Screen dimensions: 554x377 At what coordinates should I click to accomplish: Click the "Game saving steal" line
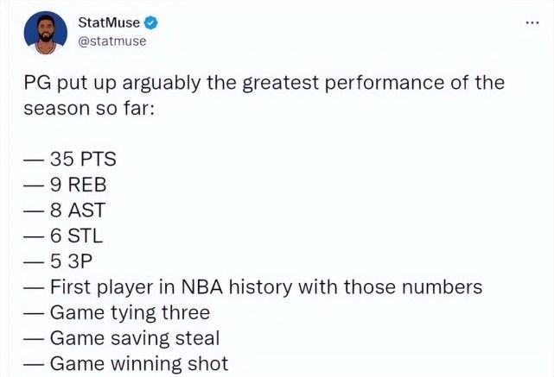(x=134, y=338)
